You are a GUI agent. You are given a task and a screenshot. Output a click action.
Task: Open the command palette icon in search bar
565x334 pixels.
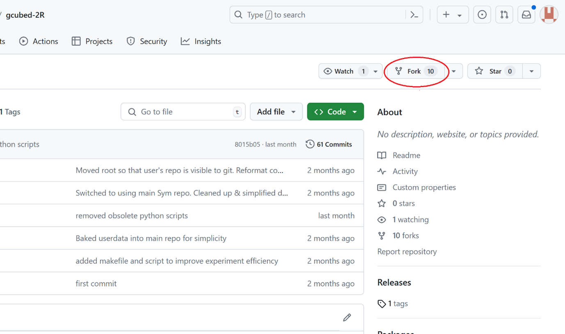click(x=414, y=15)
